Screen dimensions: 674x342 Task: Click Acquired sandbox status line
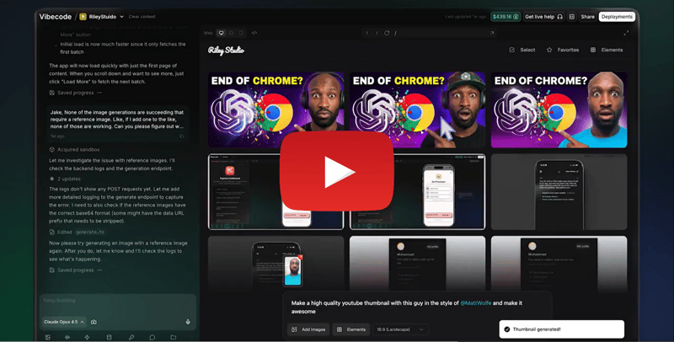tap(74, 149)
